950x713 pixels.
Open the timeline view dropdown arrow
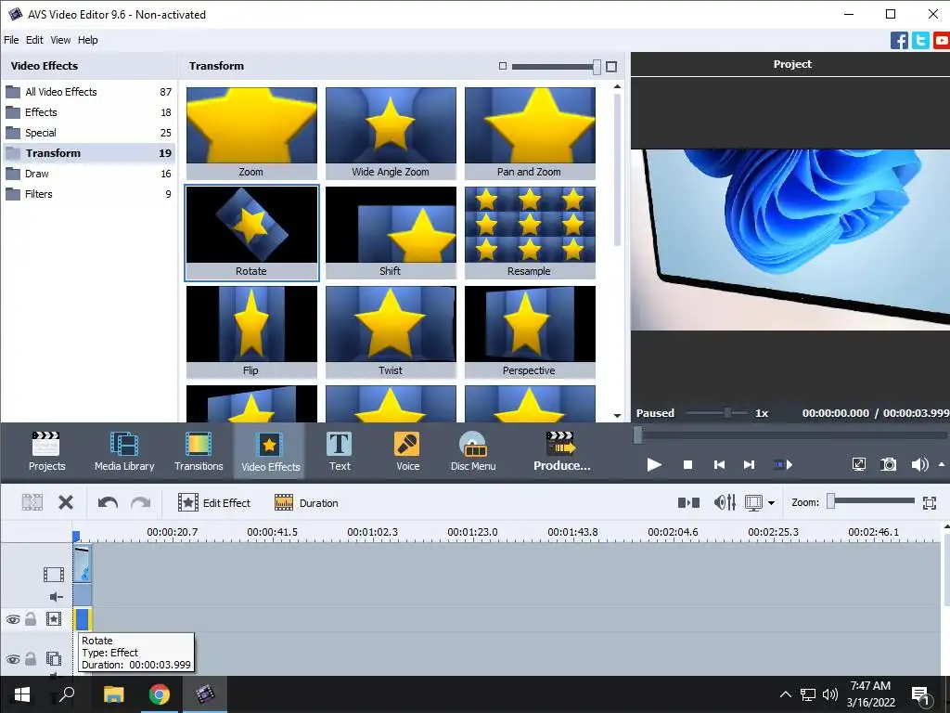[x=771, y=502]
